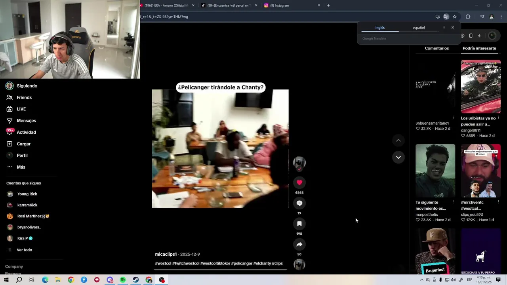
Task: Open the media control playlist icon
Action: pyautogui.click(x=482, y=17)
